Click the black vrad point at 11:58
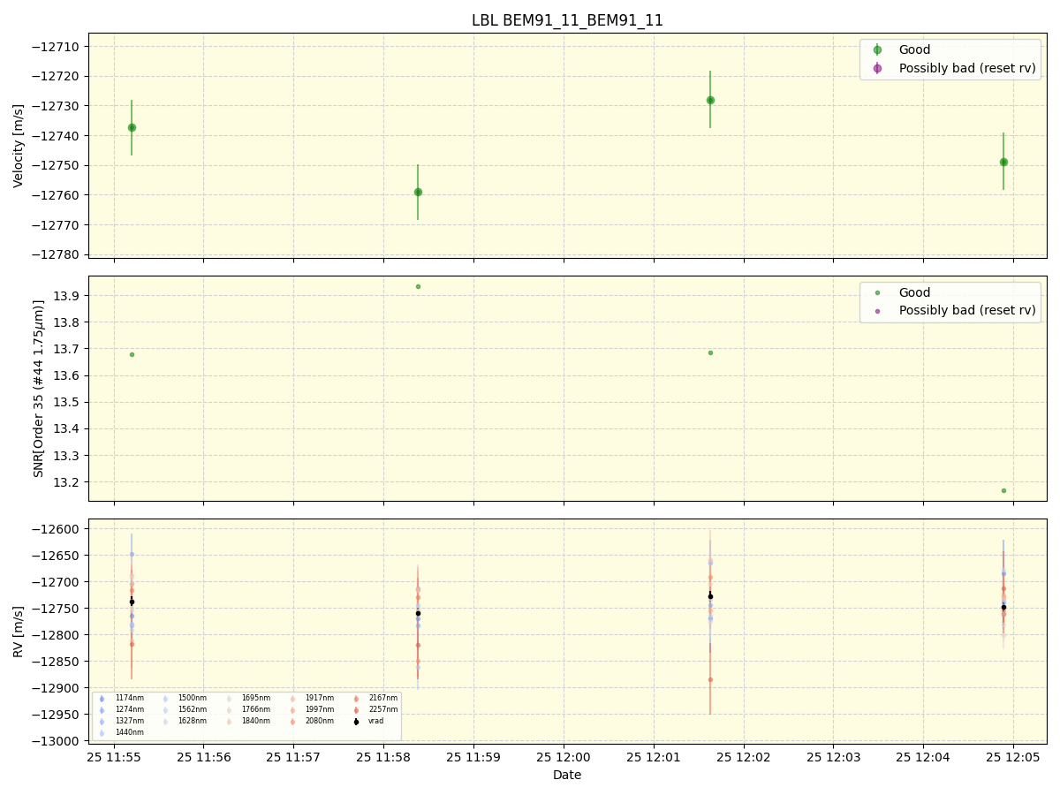Image resolution: width=1060 pixels, height=795 pixels. [x=418, y=613]
